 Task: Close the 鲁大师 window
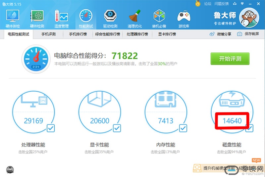pyautogui.click(x=258, y=4)
